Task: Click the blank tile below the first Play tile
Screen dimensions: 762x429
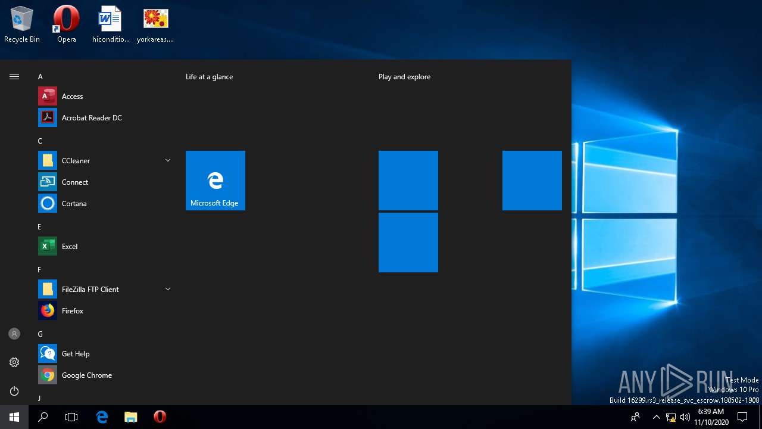Action: (x=408, y=243)
